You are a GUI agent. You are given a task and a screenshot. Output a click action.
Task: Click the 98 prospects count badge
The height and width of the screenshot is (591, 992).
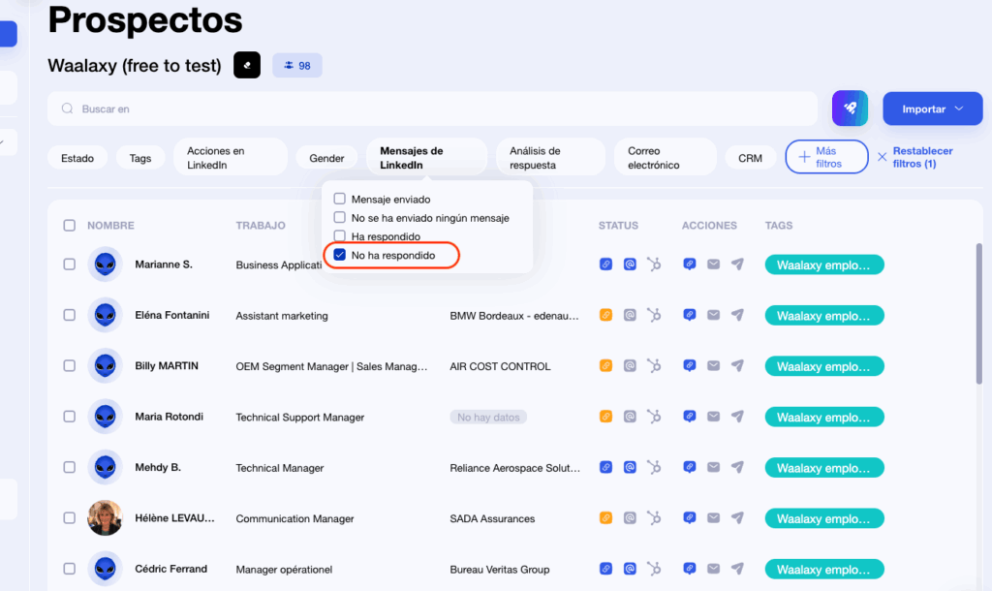coord(297,65)
